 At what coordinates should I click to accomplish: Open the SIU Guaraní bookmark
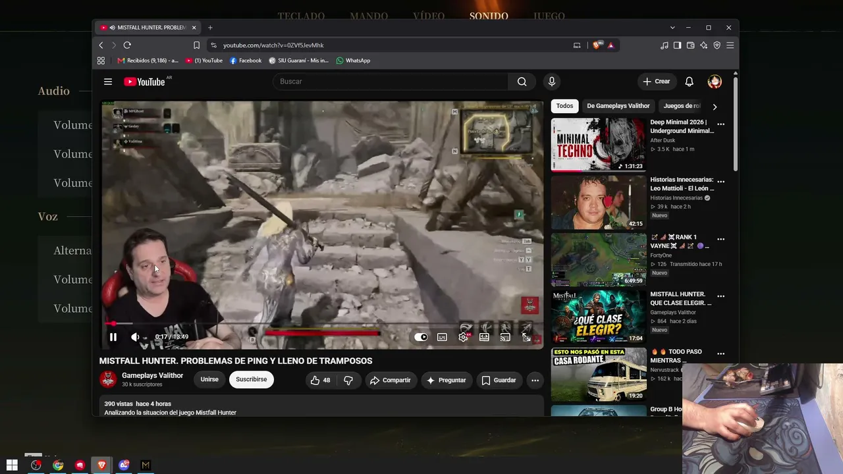(298, 61)
